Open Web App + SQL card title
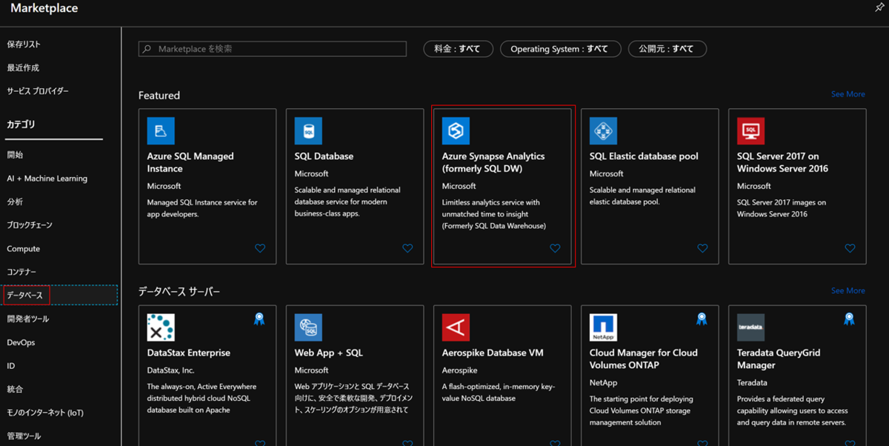This screenshot has height=446, width=889. click(x=329, y=353)
